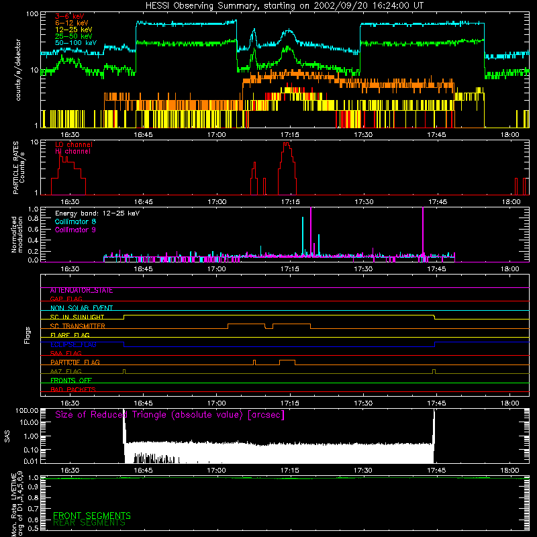Click the 0.10 value on the SAS axis

pos(31,450)
